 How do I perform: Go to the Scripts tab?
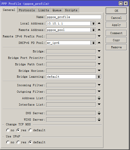(71, 10)
